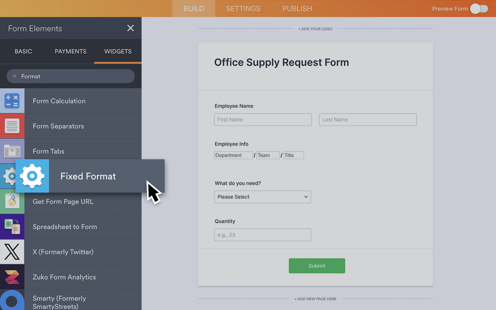Open the 'Please Select' dropdown
This screenshot has height=310, width=496.
click(262, 197)
